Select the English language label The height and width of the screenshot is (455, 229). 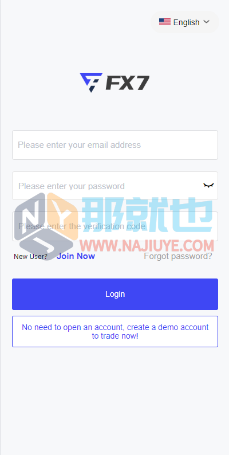(x=187, y=22)
